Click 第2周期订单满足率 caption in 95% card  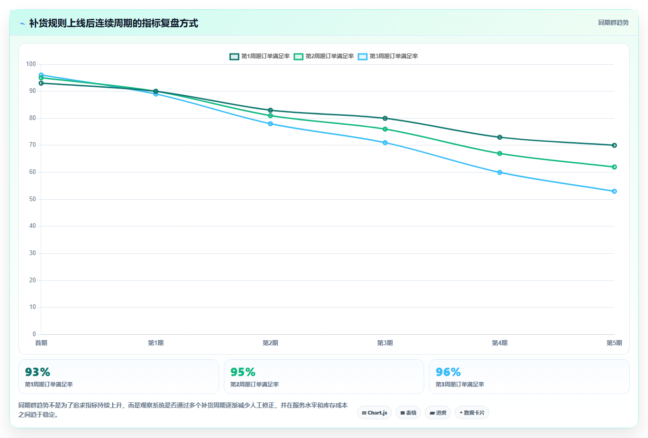pyautogui.click(x=254, y=385)
